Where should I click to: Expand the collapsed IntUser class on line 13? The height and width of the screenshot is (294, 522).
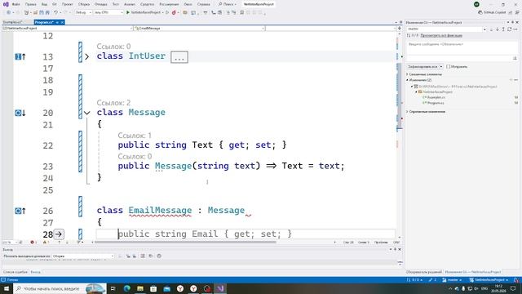87,56
